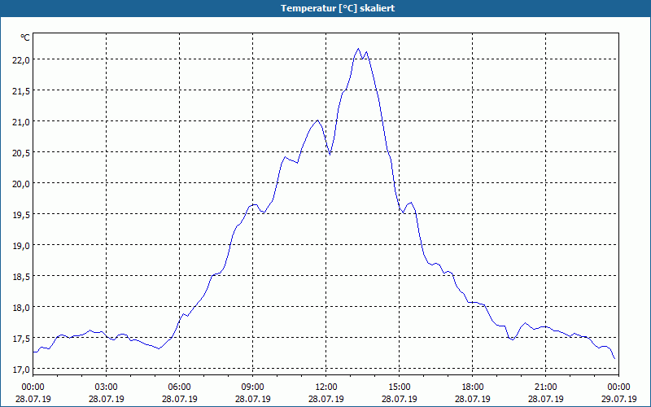
Task: Click the 18,5 y-axis label
Action: (21, 277)
